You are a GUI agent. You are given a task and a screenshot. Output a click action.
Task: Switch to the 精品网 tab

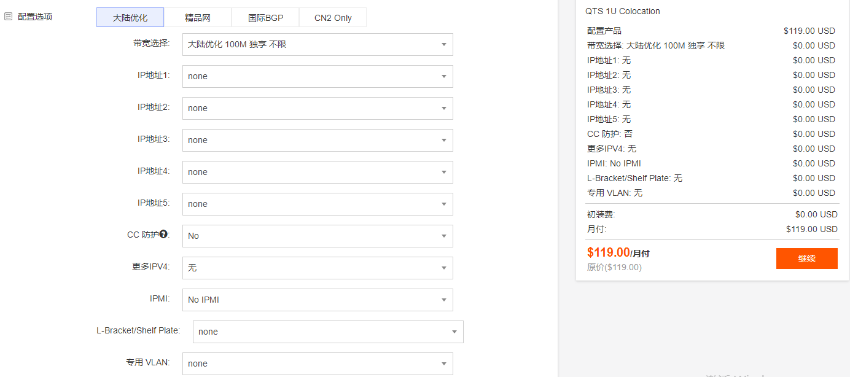click(x=198, y=18)
